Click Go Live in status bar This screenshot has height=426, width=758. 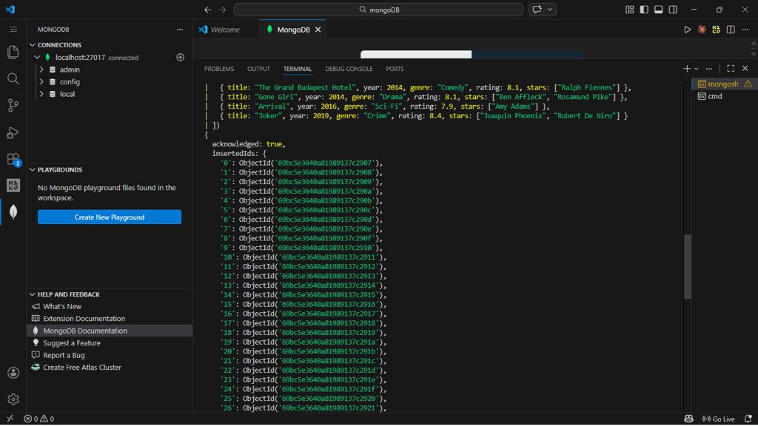pyautogui.click(x=718, y=419)
